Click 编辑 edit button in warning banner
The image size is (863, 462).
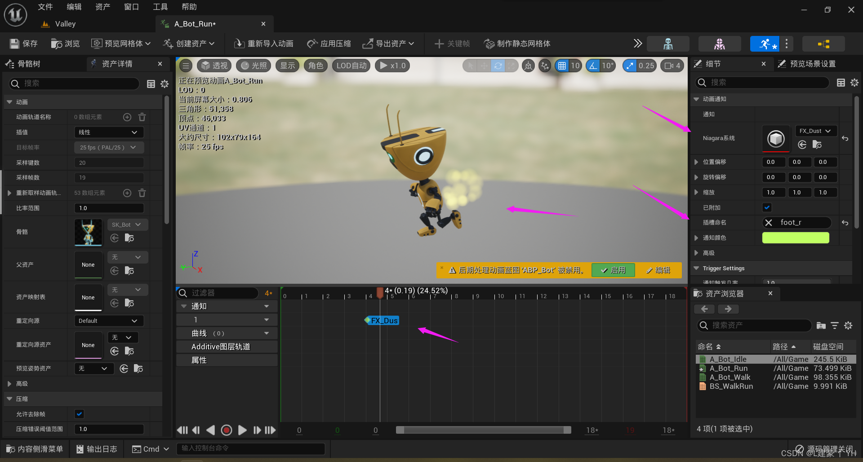pos(658,270)
